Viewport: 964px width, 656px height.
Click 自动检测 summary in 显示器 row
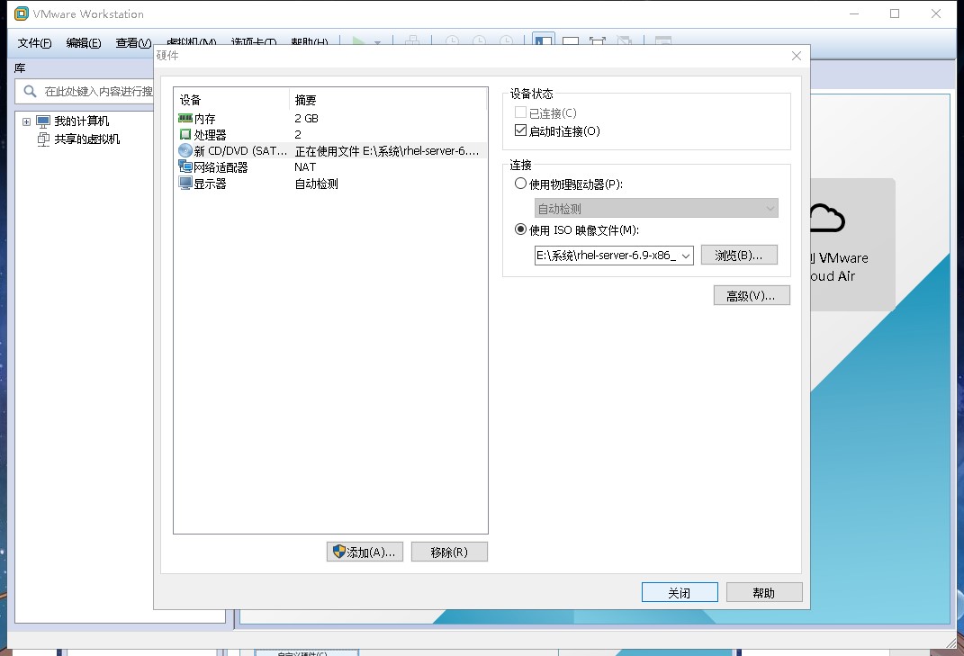pos(316,184)
